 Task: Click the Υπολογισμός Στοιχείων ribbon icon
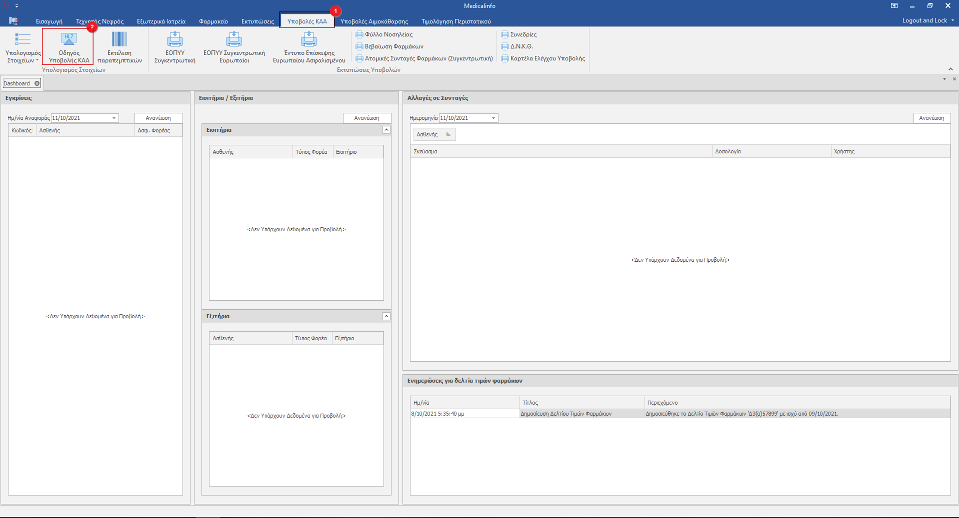click(22, 40)
